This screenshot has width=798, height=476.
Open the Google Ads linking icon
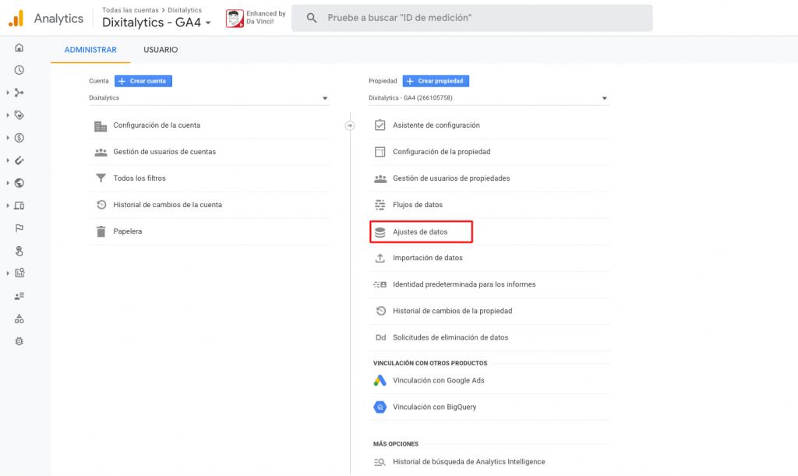point(380,380)
